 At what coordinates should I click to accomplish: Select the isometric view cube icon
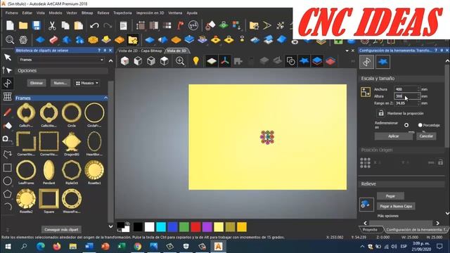click(x=124, y=61)
